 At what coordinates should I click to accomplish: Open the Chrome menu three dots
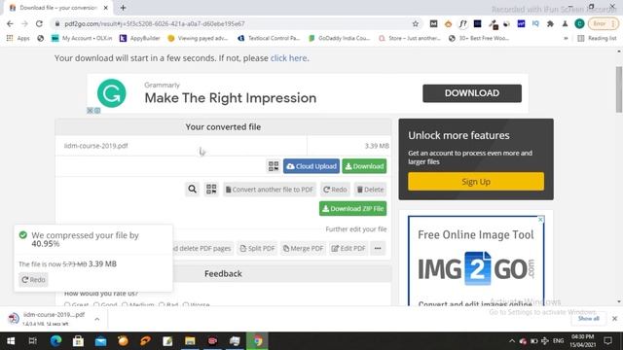613,23
